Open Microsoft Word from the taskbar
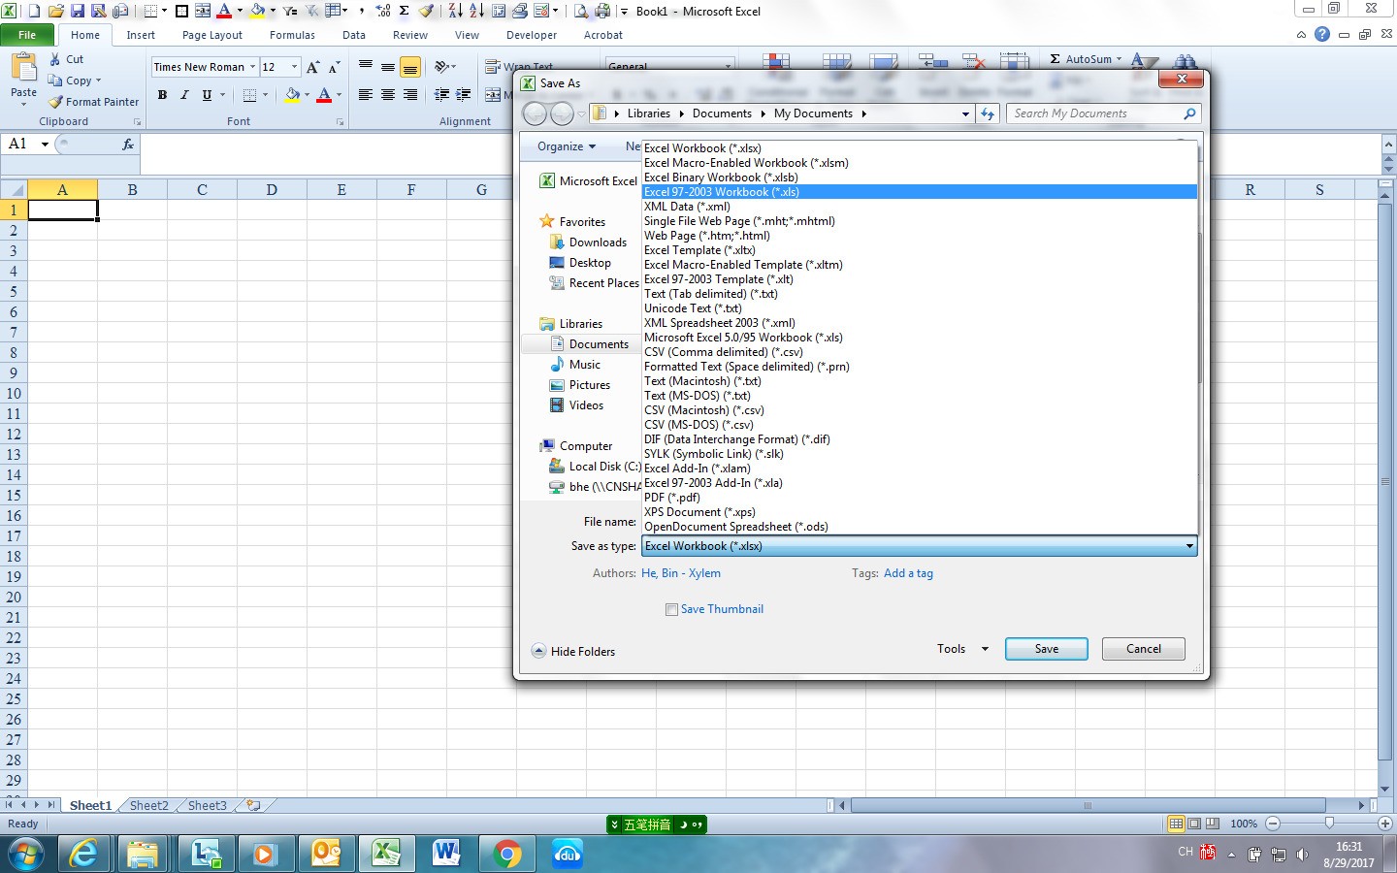Image resolution: width=1397 pixels, height=873 pixels. [x=446, y=854]
